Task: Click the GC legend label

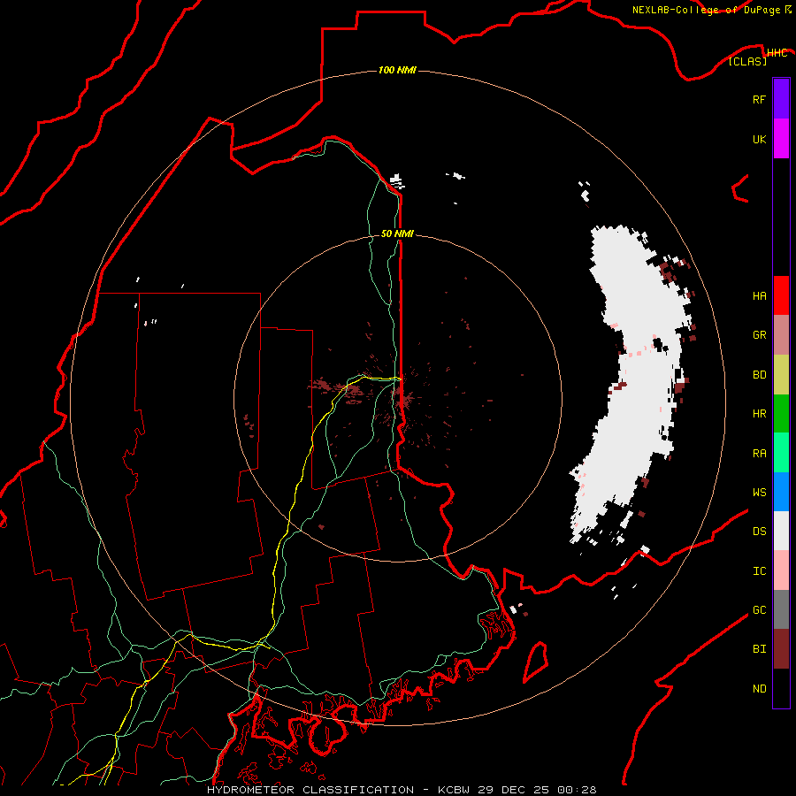Action: click(759, 609)
